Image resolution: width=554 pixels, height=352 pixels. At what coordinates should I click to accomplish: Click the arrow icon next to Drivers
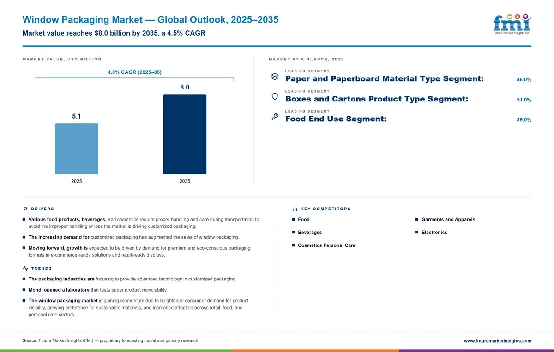point(25,209)
